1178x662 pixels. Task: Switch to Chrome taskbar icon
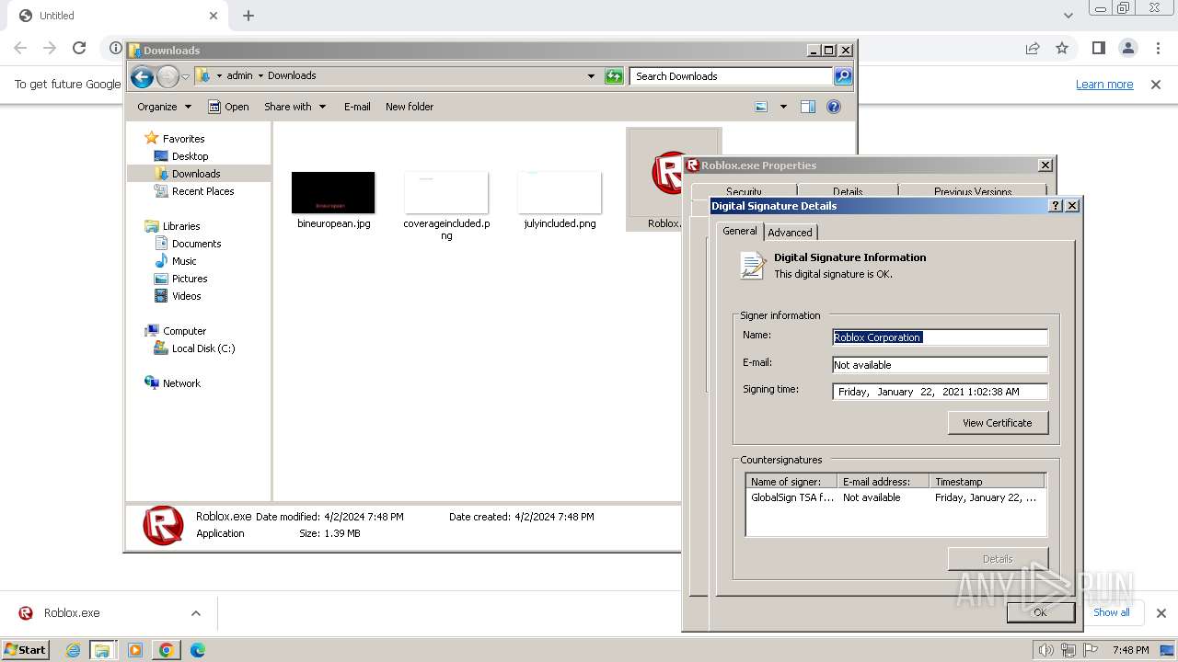click(166, 650)
